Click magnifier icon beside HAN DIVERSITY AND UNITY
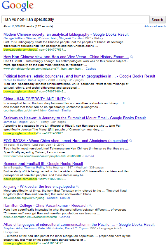The height and width of the screenshot is (248, 166). 69,99
